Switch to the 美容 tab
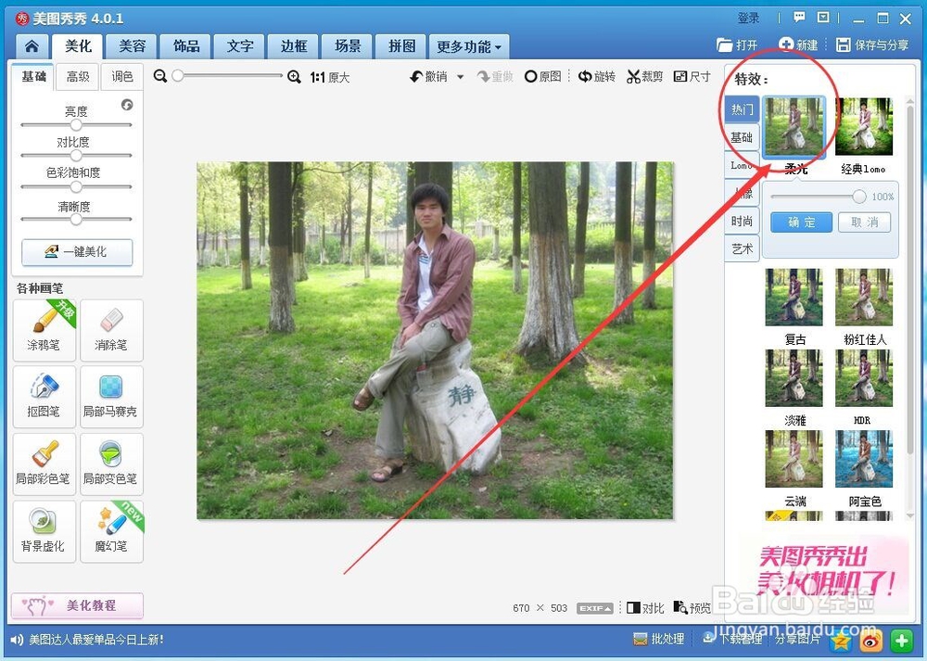Viewport: 927px width, 661px height. click(x=132, y=46)
